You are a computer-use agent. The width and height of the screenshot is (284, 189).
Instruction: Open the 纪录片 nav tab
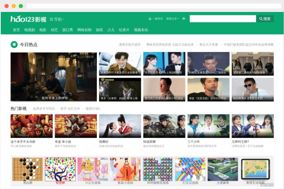(124, 30)
